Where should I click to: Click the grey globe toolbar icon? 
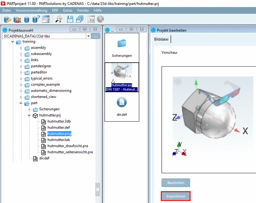click(100, 19)
